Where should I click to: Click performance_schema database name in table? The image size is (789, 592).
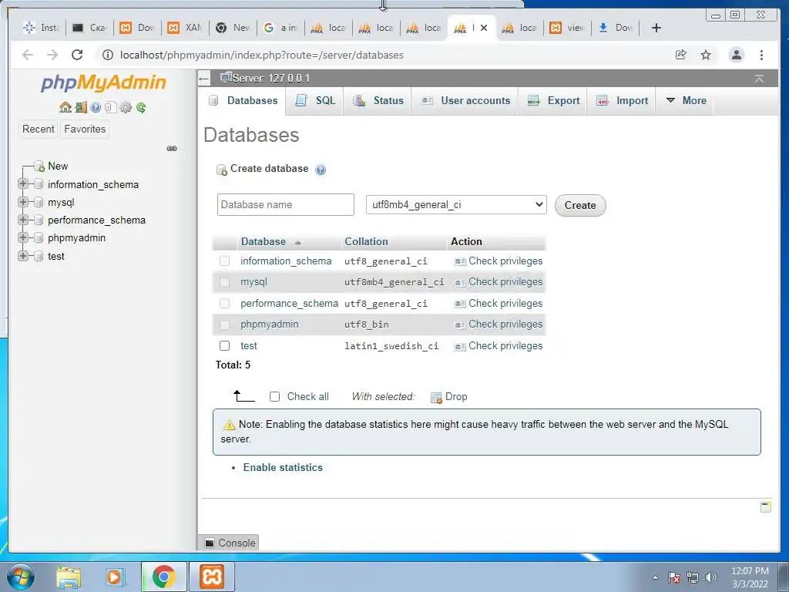click(289, 304)
